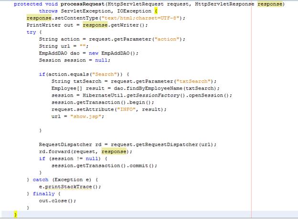Image resolution: width=298 pixels, height=219 pixels.
Task: Click the highlighted response parameter in signature
Action: pos(270,4)
